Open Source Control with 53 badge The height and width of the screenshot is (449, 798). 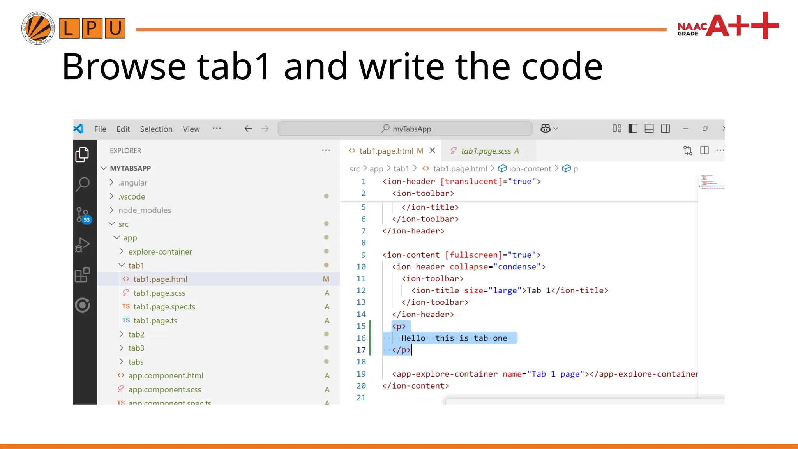[x=82, y=215]
